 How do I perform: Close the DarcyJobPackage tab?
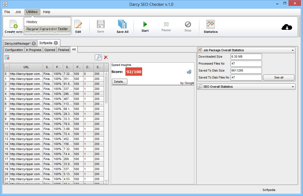(x=34, y=43)
